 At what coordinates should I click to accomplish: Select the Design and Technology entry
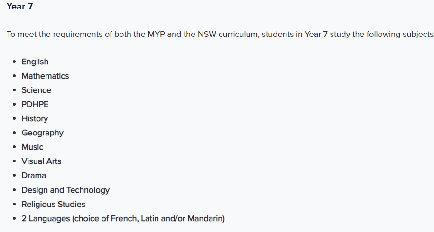pyautogui.click(x=65, y=190)
